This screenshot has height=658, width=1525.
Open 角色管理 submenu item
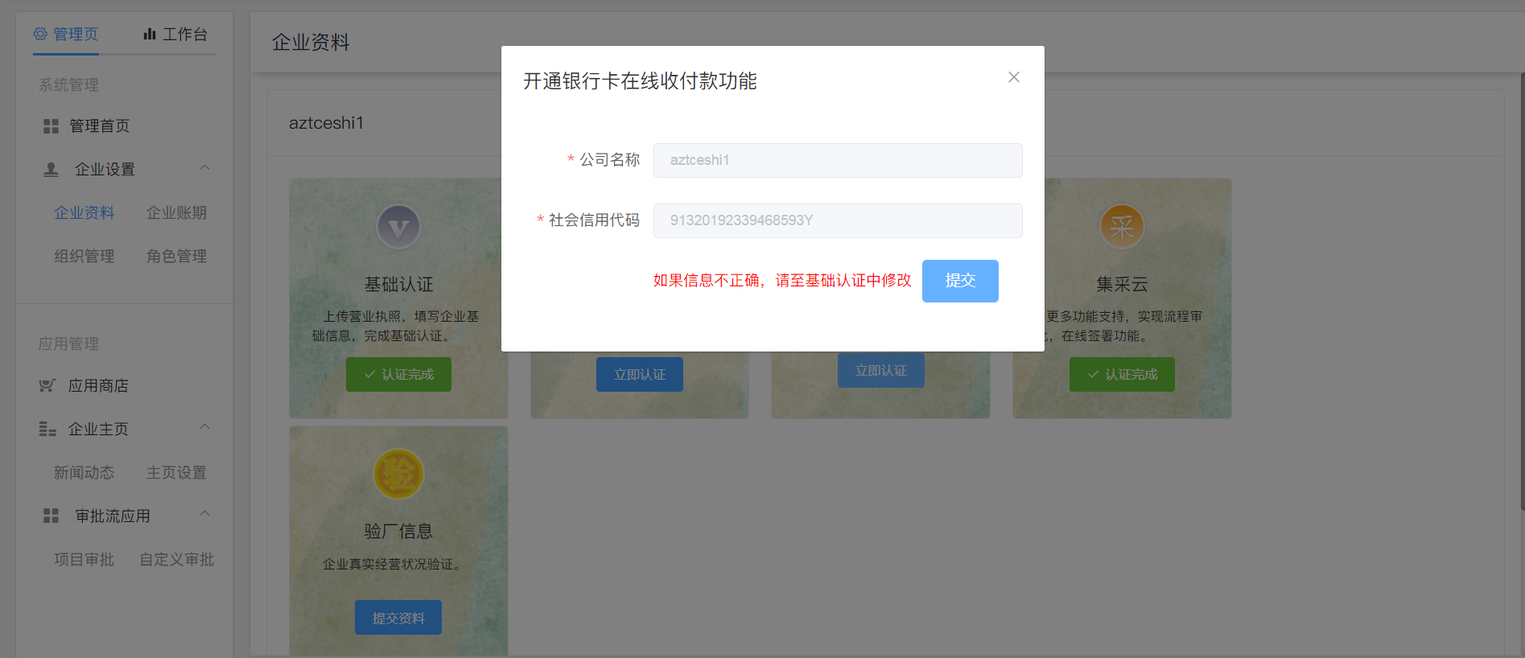click(x=176, y=257)
